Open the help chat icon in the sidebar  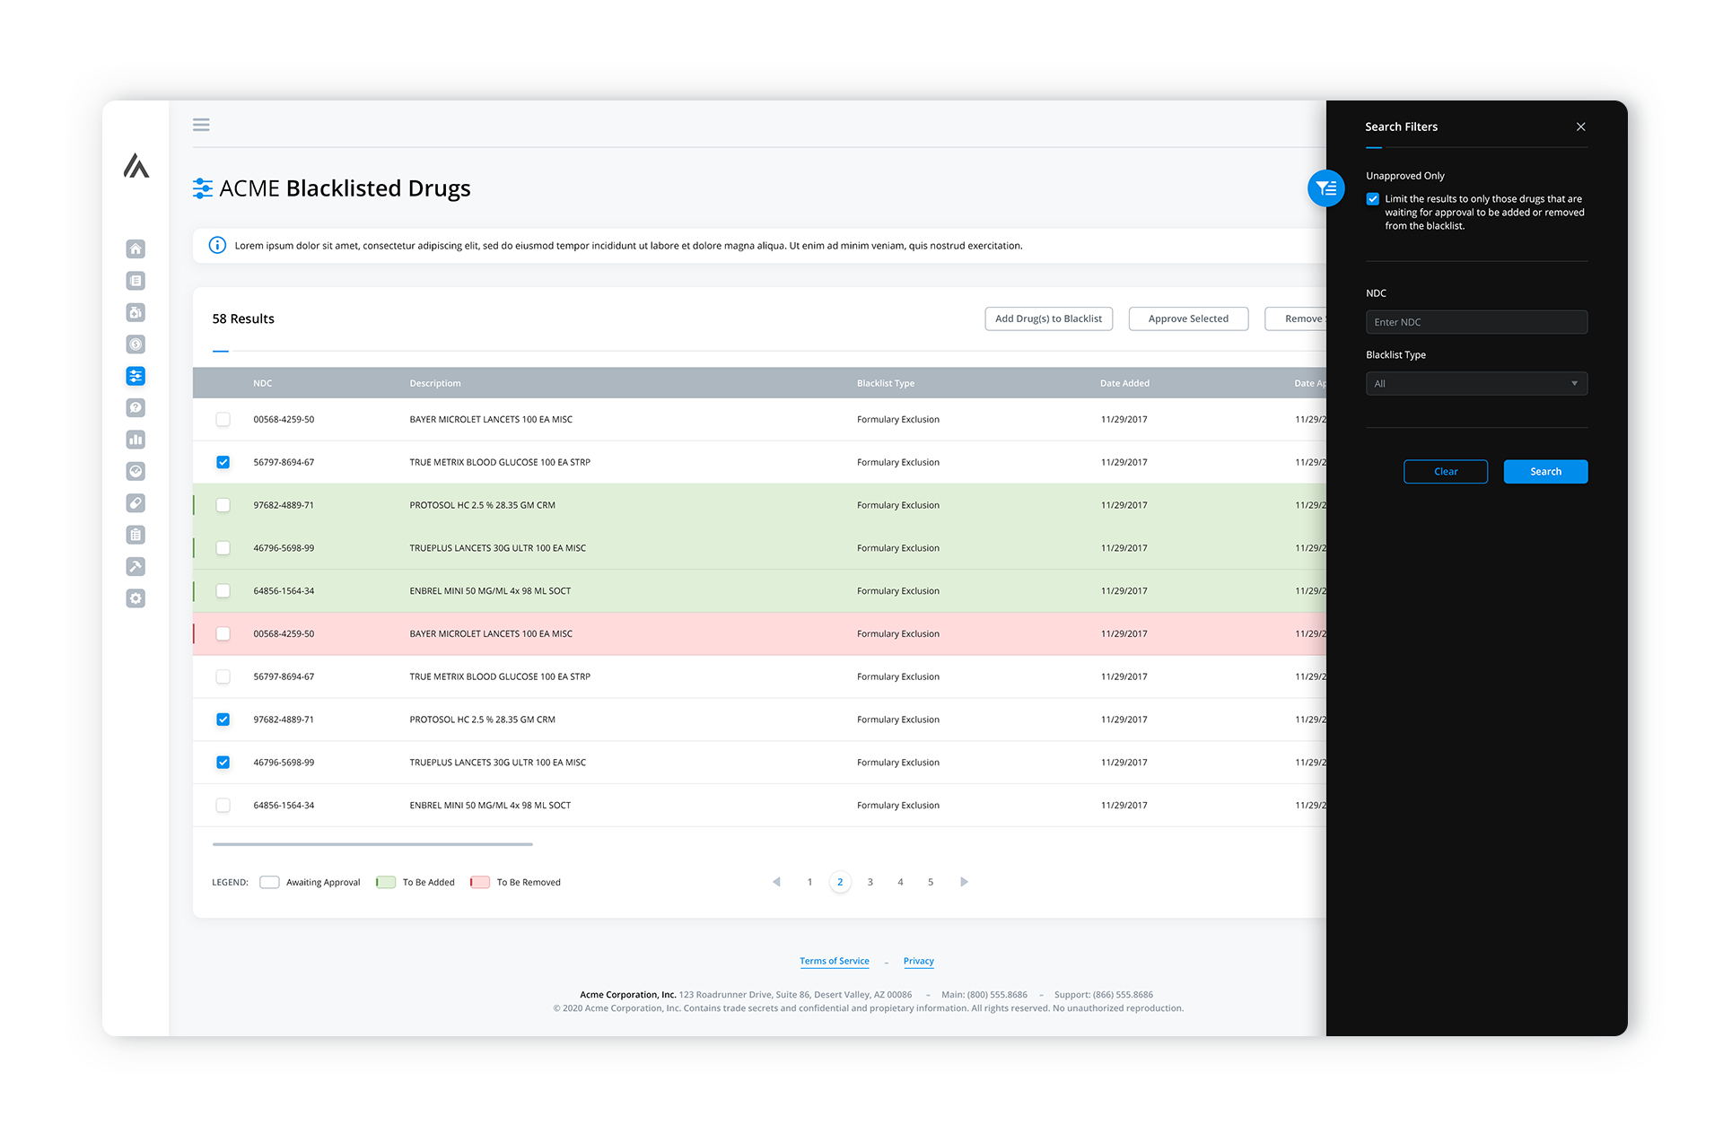[136, 407]
